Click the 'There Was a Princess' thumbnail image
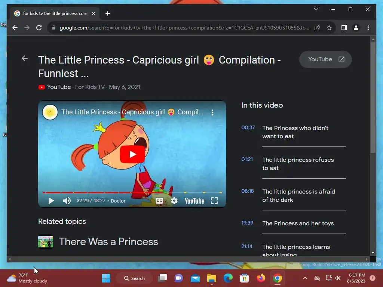The height and width of the screenshot is (287, 383). [46, 242]
